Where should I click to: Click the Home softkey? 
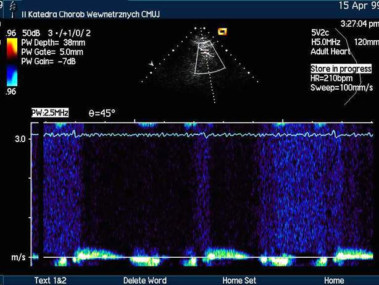point(334,281)
